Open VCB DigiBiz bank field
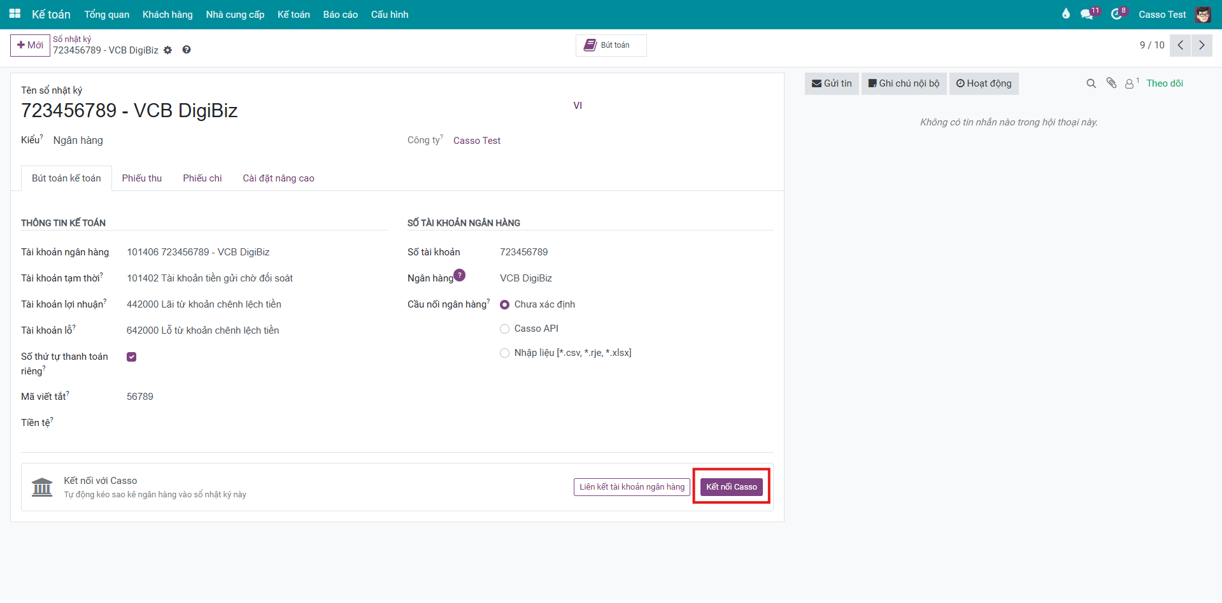The width and height of the screenshot is (1222, 603). click(526, 278)
